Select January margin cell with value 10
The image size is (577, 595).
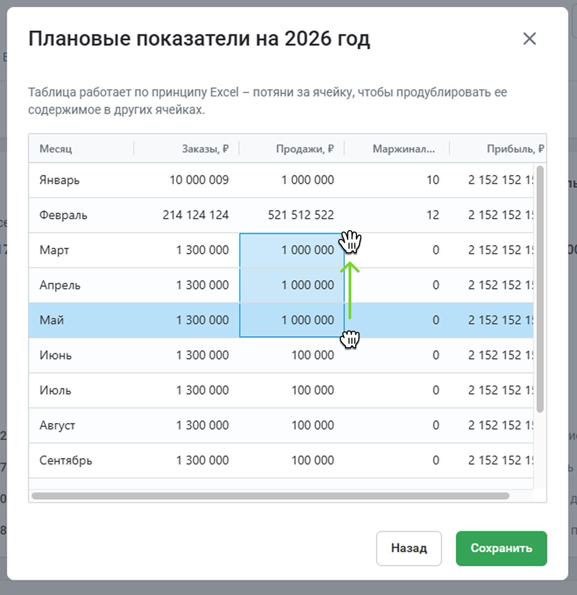432,180
